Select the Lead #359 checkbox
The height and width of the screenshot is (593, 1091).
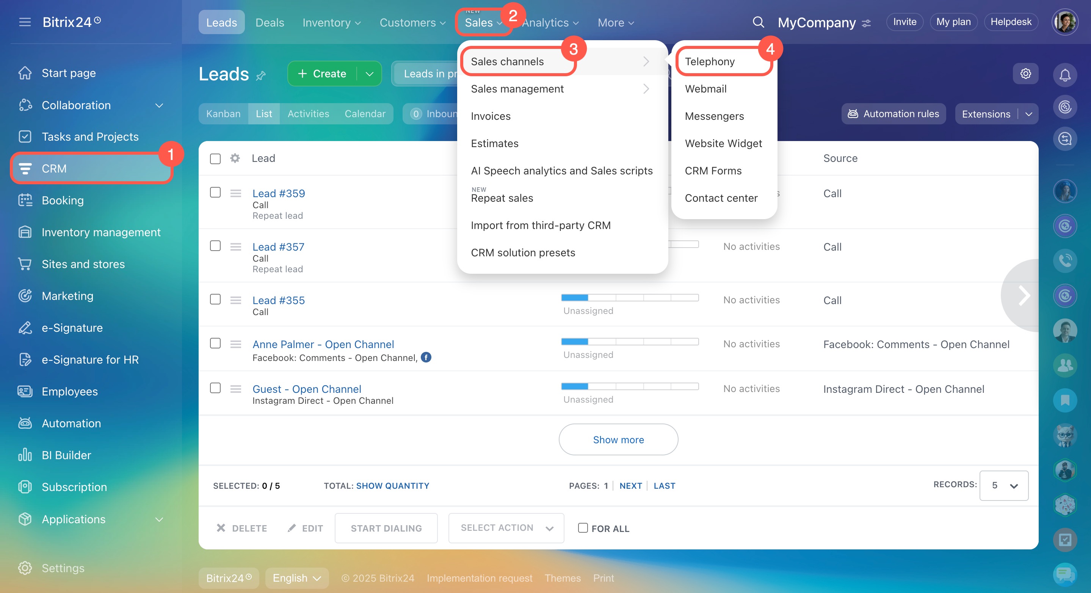[215, 193]
